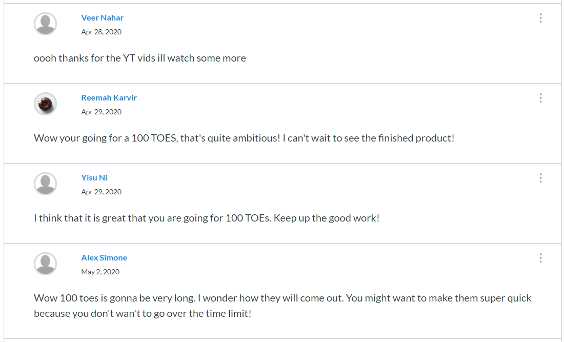Viewport: 565px width, 342px height.
Task: Open options menu on Yisu Ni's comment
Action: 540,178
